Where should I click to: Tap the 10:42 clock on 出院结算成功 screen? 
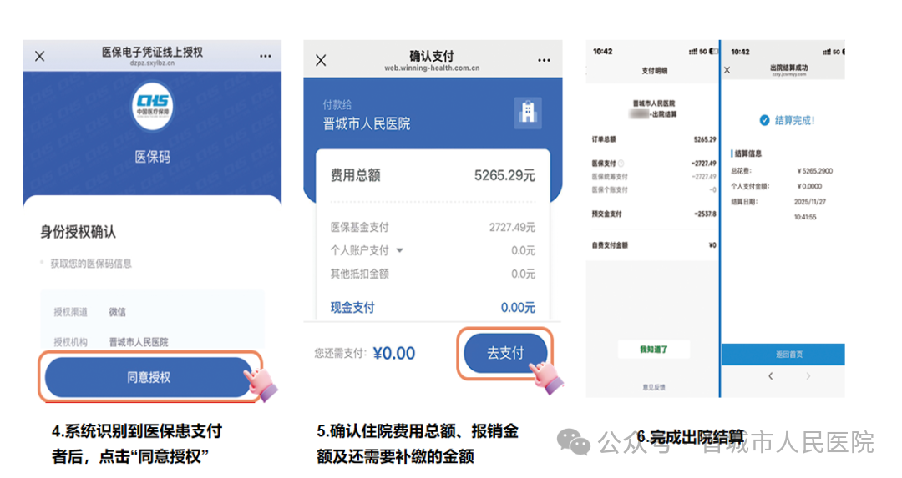pyautogui.click(x=740, y=52)
